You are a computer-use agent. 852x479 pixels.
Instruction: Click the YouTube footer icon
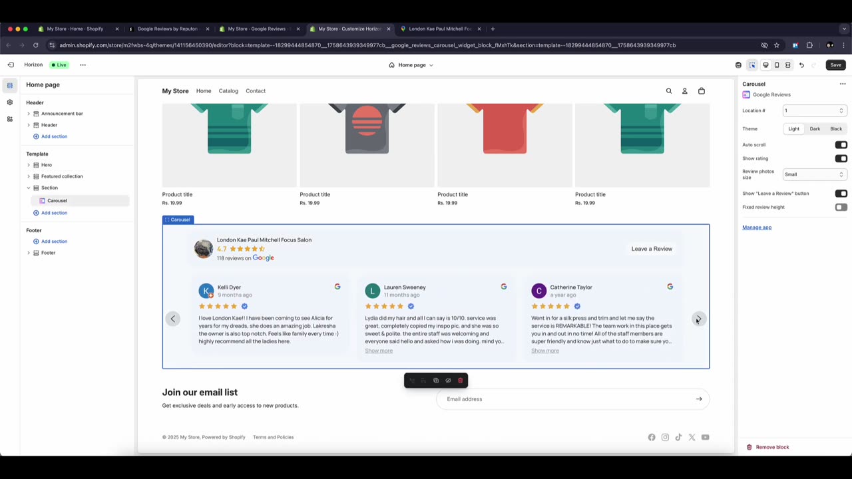[x=706, y=437]
